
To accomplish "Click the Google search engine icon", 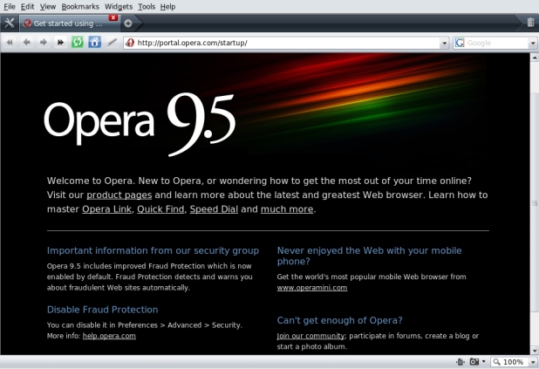I will pos(460,43).
